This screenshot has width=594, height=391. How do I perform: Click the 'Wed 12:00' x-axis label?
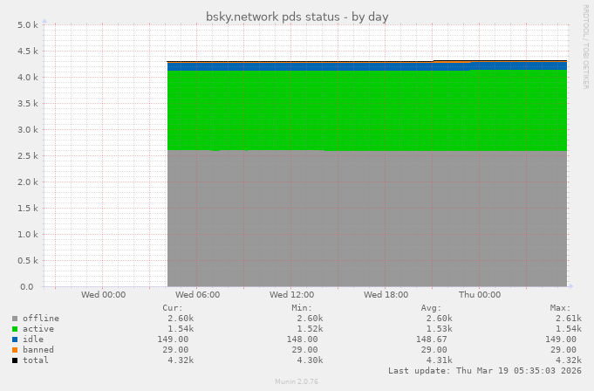coord(291,295)
